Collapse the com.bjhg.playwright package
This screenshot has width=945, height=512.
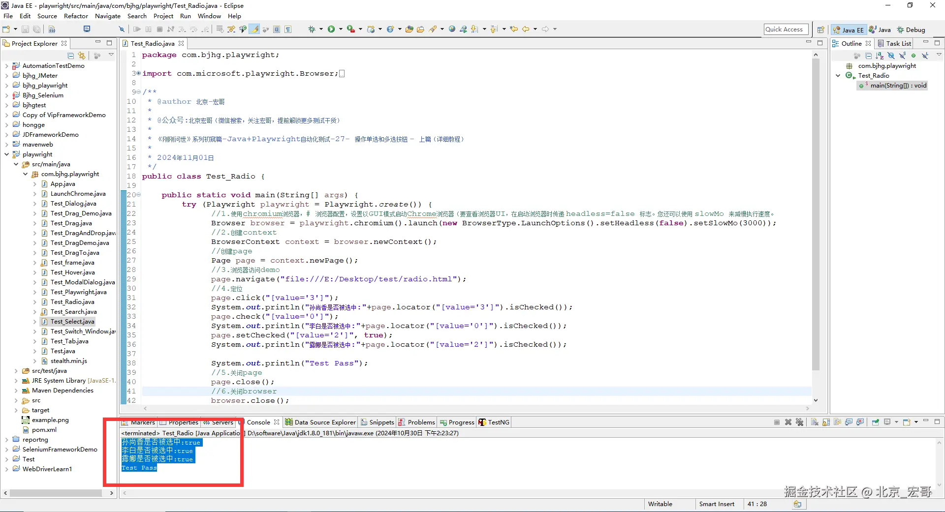[x=25, y=174]
